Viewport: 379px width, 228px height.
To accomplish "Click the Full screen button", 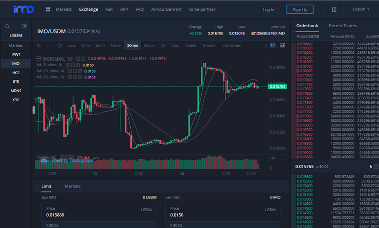I will (232, 45).
